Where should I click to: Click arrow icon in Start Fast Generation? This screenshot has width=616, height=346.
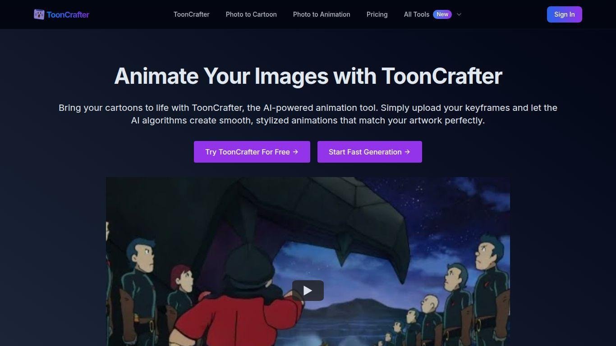coord(407,152)
